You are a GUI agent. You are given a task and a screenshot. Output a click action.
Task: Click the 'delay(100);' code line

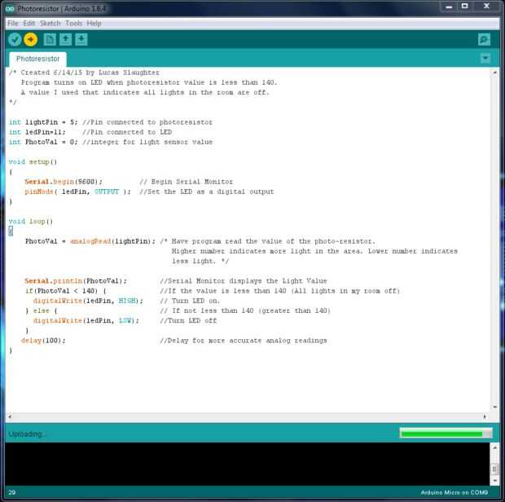point(43,341)
